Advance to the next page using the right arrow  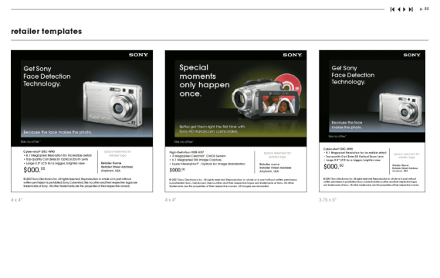tap(404, 9)
